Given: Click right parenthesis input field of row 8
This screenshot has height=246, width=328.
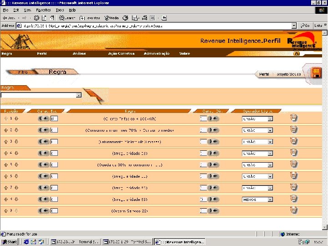Looking at the screenshot, I should click(203, 199).
